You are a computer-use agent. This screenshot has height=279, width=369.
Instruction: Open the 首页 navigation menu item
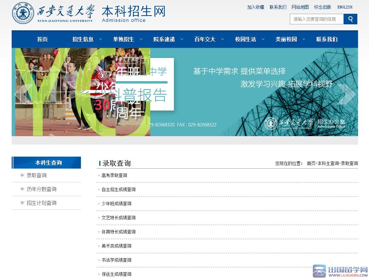[x=42, y=39]
